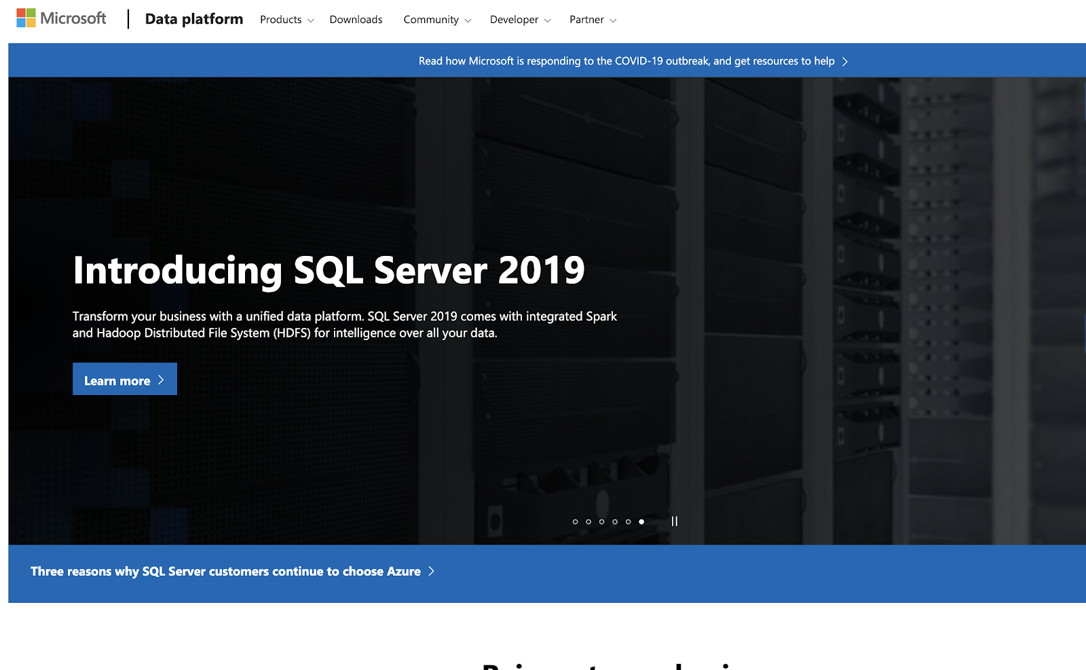Open the 'Three reasons why SQL Server customers' link
The height and width of the screenshot is (670, 1086).
(233, 572)
